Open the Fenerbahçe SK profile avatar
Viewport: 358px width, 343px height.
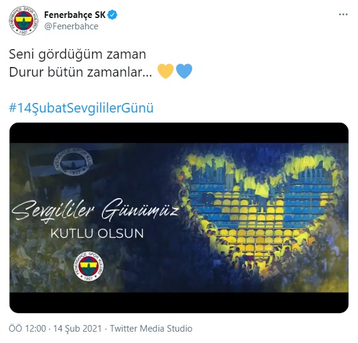[x=23, y=20]
